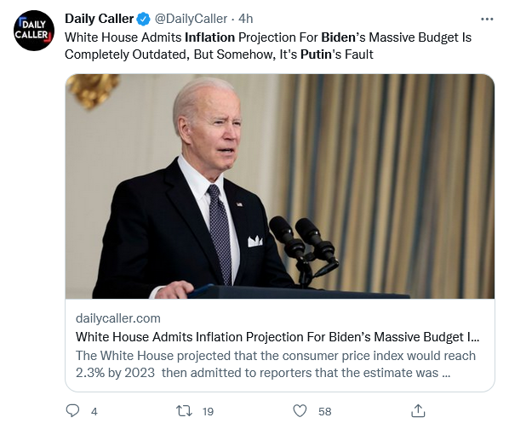The width and height of the screenshot is (509, 429).
Task: Open the card headline White House Admits Inflation
Action: tap(277, 337)
